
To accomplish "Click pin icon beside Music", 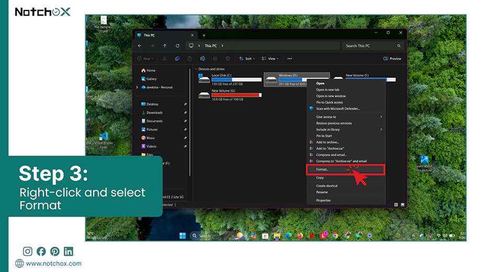I will click(x=185, y=138).
